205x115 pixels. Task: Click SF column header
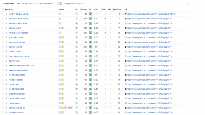[76, 9]
